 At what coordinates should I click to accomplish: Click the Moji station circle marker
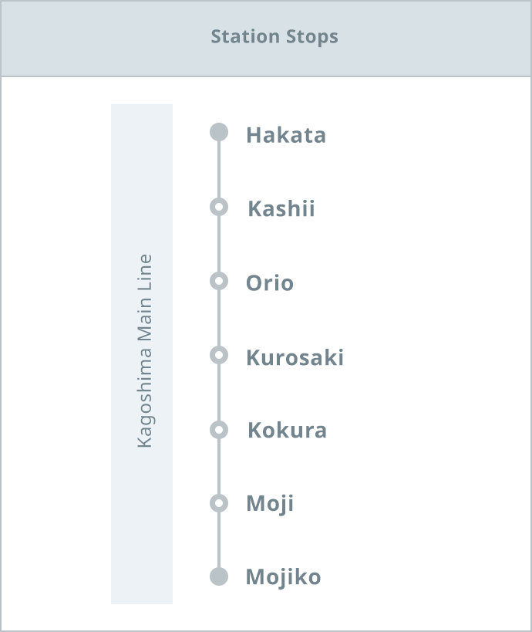point(219,503)
